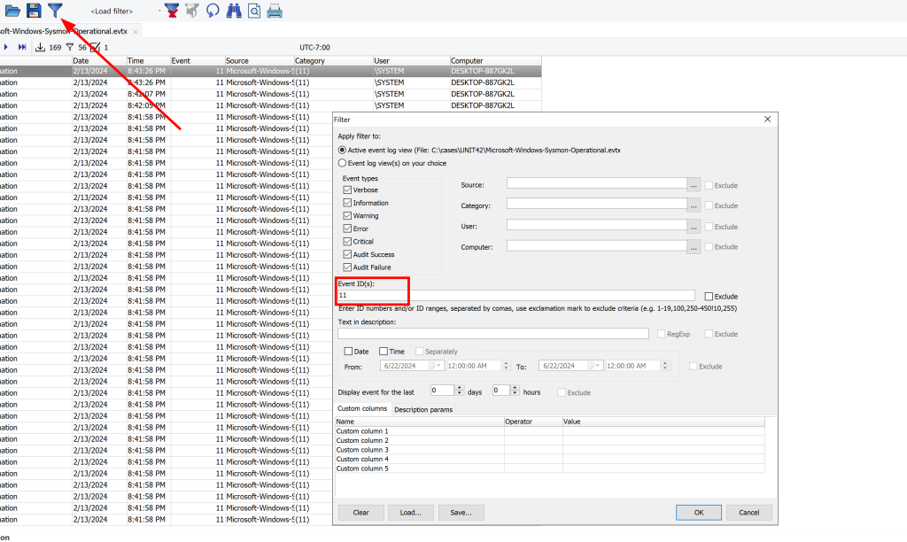Select the 8:42:07 PM event row
This screenshot has width=907, height=542.
[271, 94]
